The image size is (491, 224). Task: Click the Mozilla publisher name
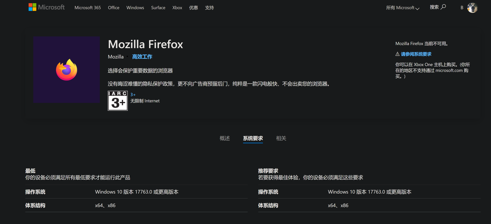coord(116,57)
